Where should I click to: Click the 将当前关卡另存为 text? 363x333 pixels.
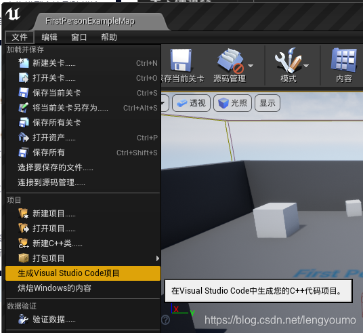click(x=70, y=108)
